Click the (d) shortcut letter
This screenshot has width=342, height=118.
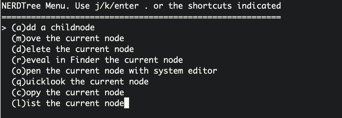coord(19,49)
